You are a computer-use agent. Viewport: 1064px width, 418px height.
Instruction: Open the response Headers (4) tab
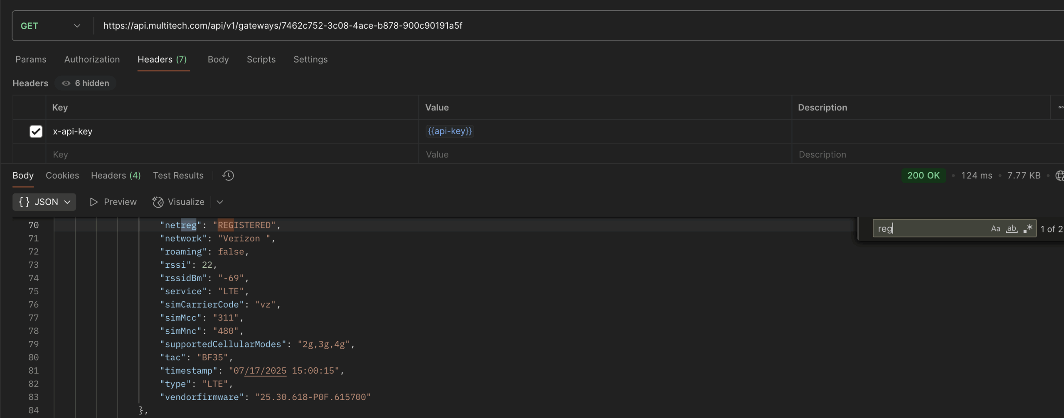(x=116, y=176)
